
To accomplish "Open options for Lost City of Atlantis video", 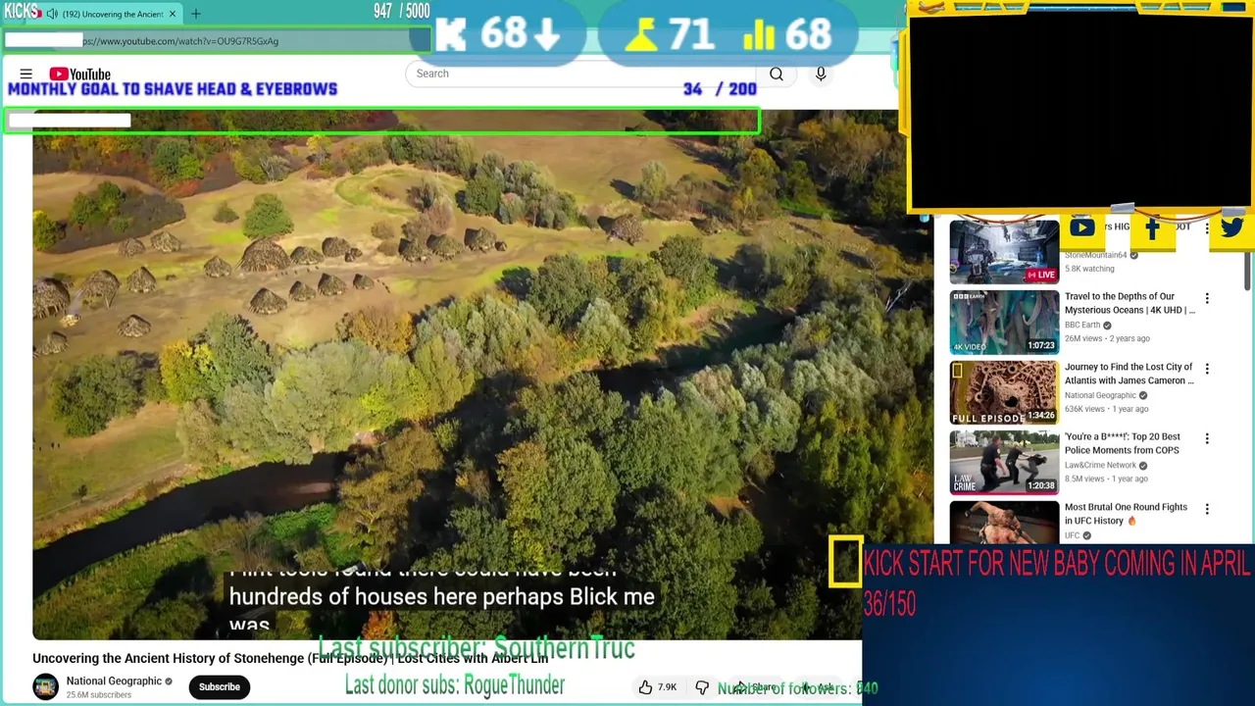I will click(1207, 369).
